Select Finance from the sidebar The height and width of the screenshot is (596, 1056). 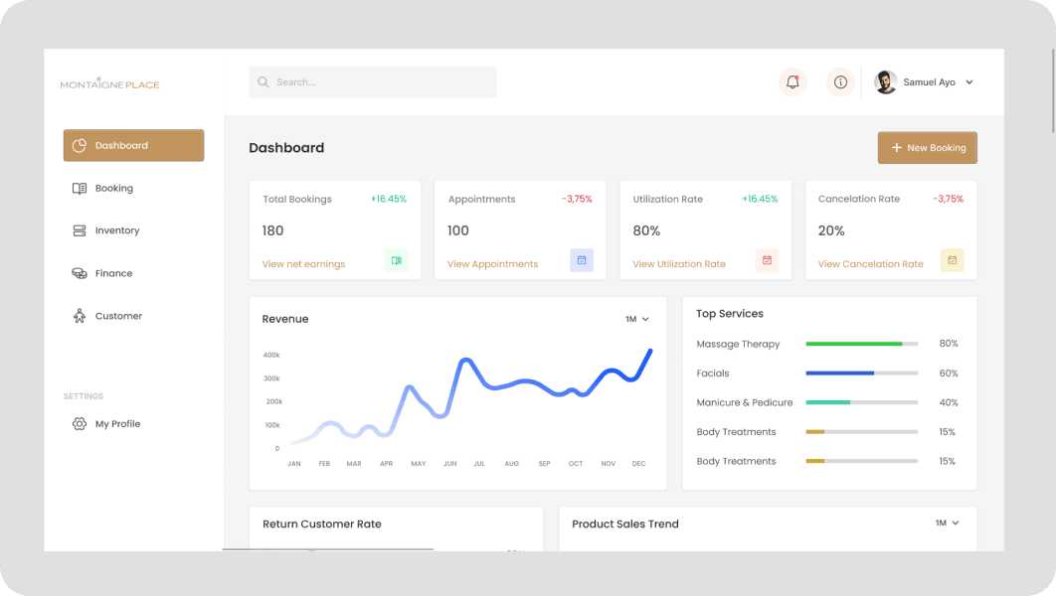point(113,273)
